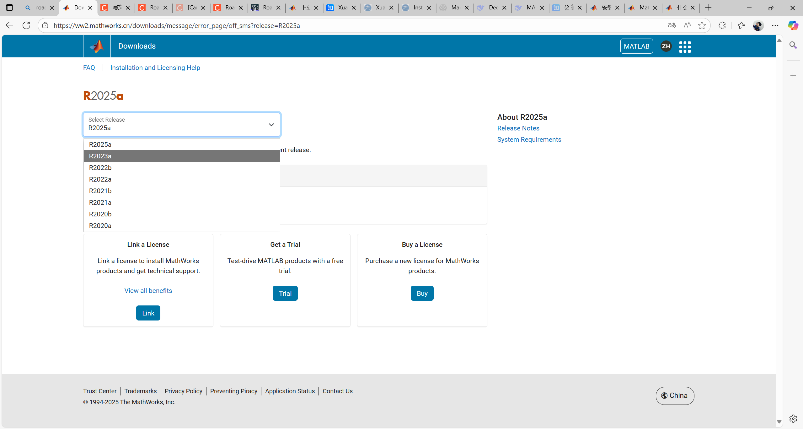Open the China country selector

[x=675, y=396]
